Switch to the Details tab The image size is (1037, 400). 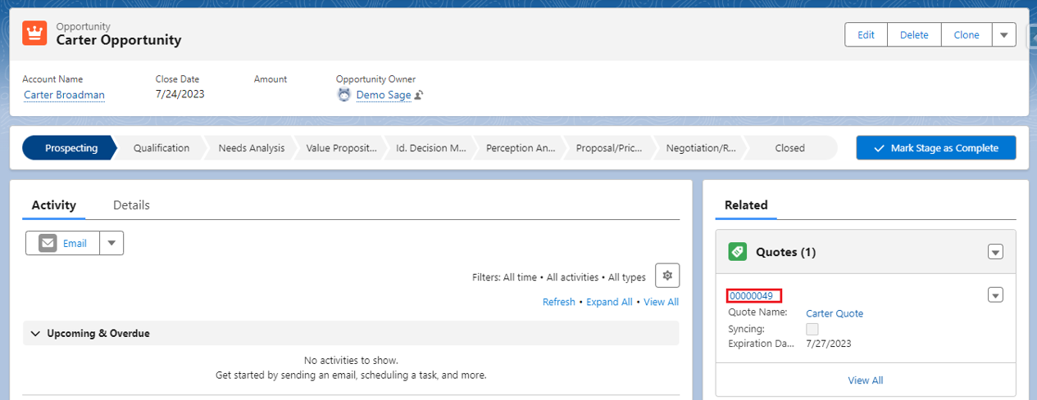[131, 205]
